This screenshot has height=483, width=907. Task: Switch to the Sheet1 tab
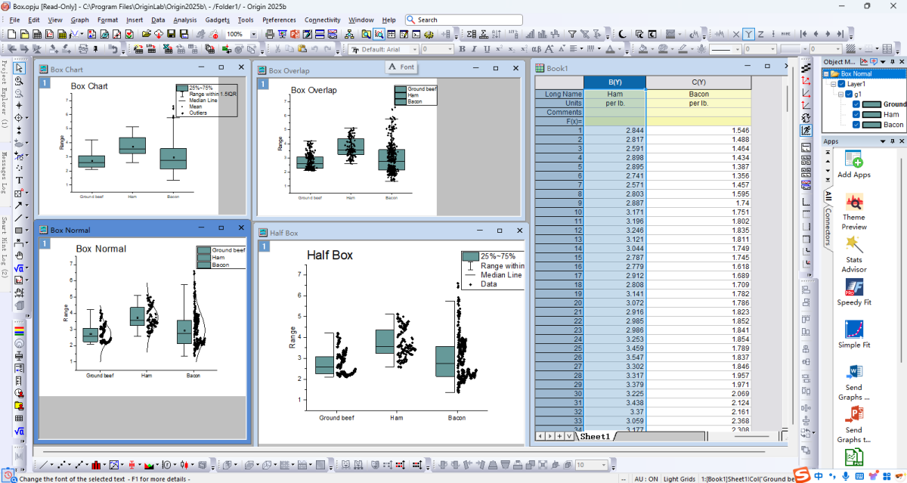pos(596,436)
